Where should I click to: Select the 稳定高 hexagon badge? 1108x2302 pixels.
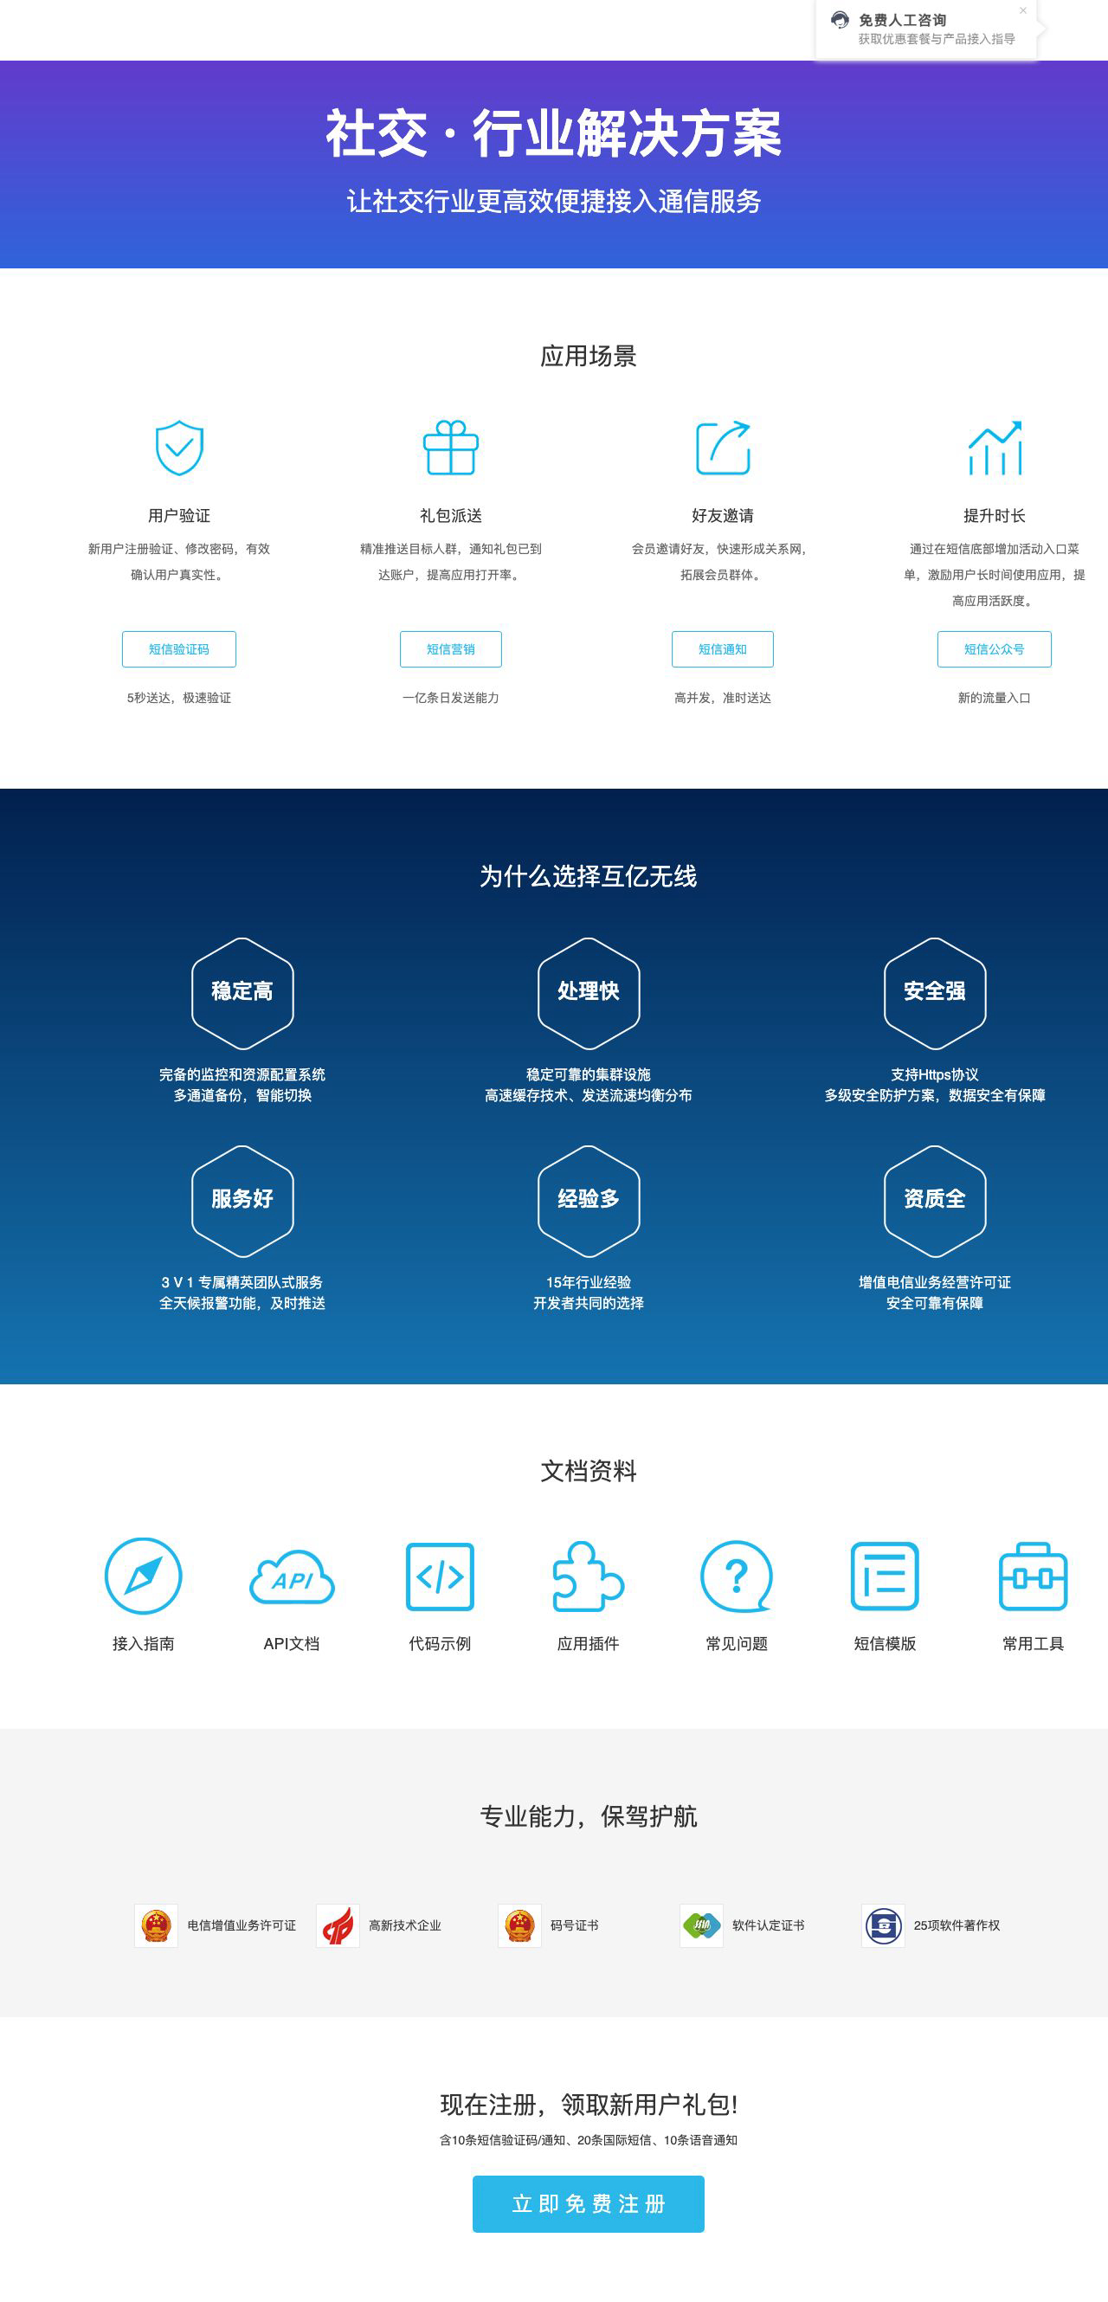pos(242,993)
